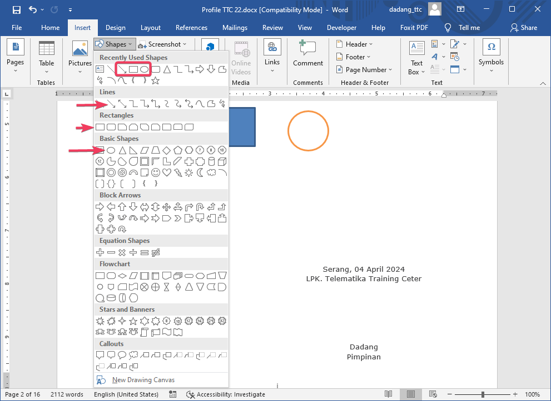Click the Share button

click(x=523, y=28)
